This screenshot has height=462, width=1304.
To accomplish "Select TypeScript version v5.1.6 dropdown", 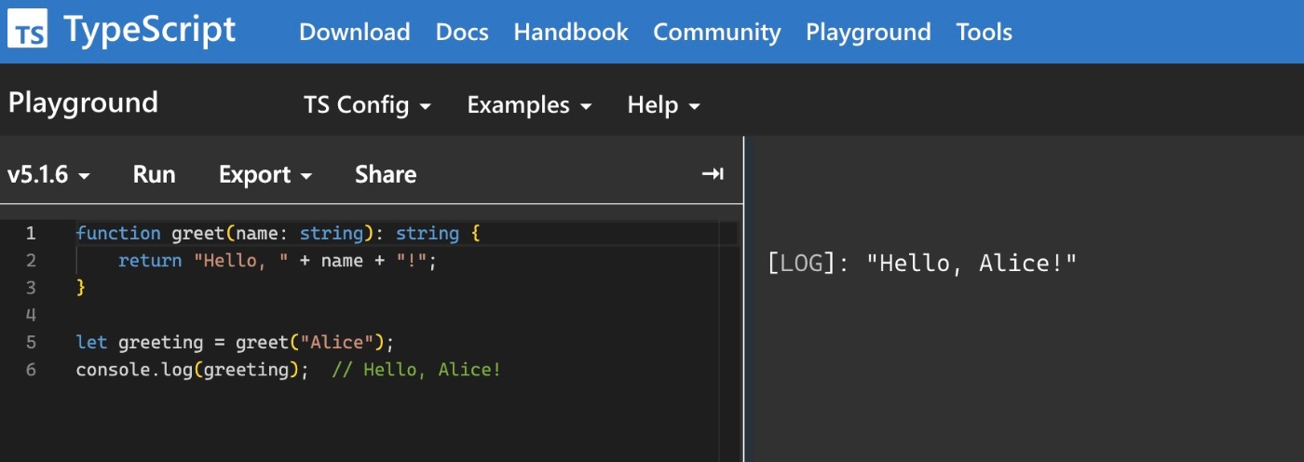I will 48,174.
